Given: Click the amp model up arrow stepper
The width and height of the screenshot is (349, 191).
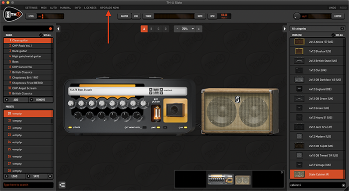Looking at the screenshot, I should tap(151, 89).
